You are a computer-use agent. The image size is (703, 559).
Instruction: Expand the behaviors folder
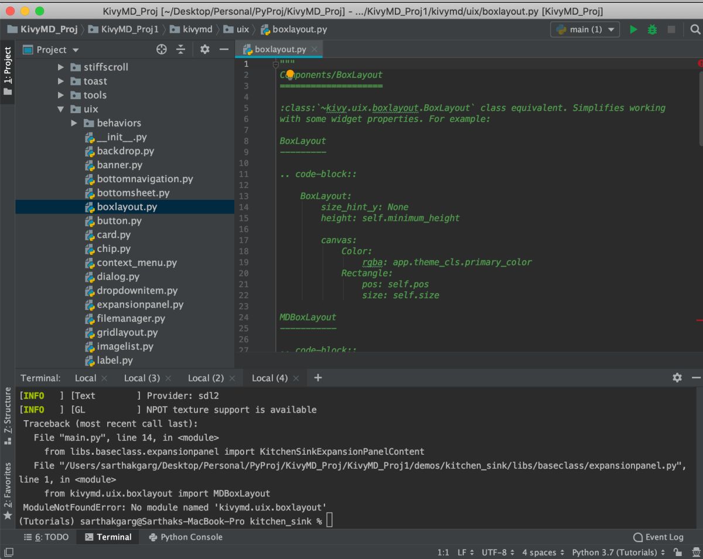tap(74, 123)
